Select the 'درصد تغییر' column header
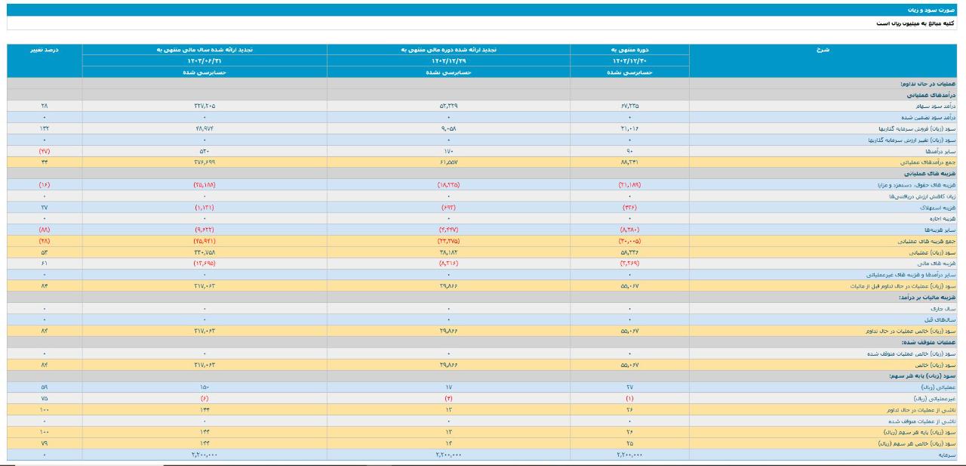 (x=44, y=49)
